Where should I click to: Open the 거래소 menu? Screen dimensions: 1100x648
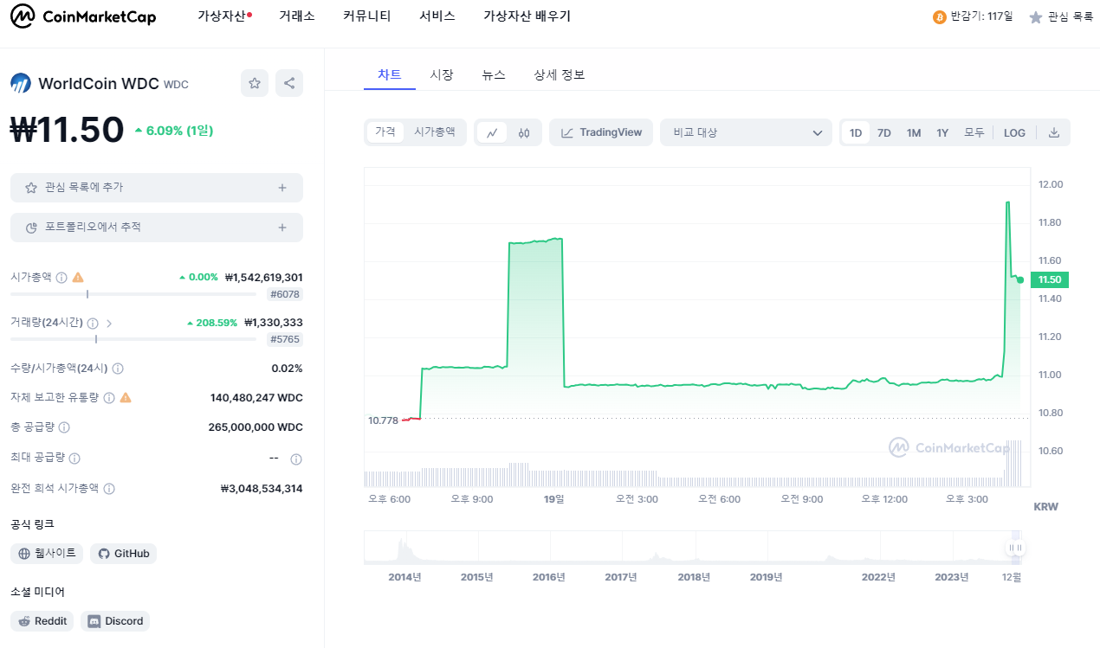(297, 16)
